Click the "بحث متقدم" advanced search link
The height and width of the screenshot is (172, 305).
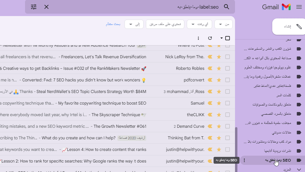(x=113, y=24)
